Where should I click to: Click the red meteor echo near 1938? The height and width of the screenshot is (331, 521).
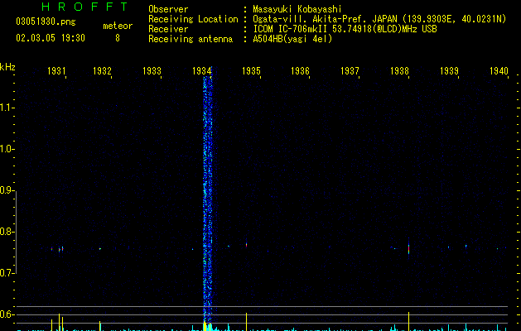[x=408, y=248]
